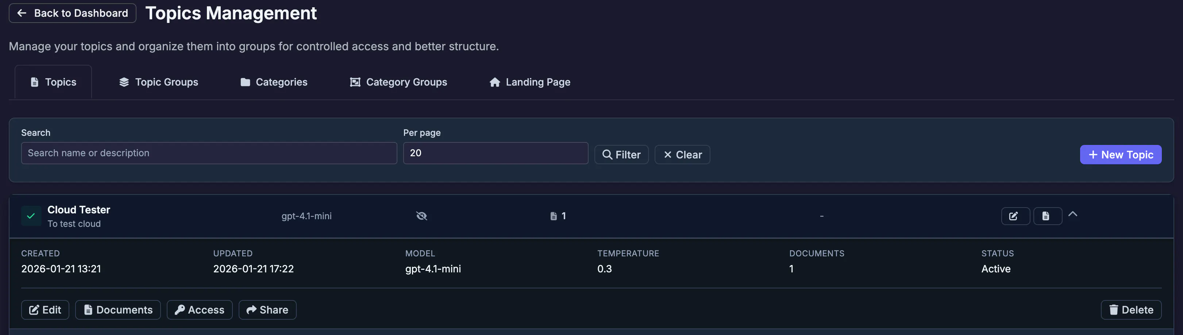The height and width of the screenshot is (335, 1183).
Task: Create a New Topic
Action: pos(1120,154)
